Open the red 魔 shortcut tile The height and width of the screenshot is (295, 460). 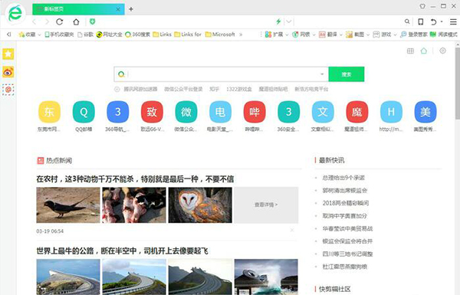pos(357,112)
